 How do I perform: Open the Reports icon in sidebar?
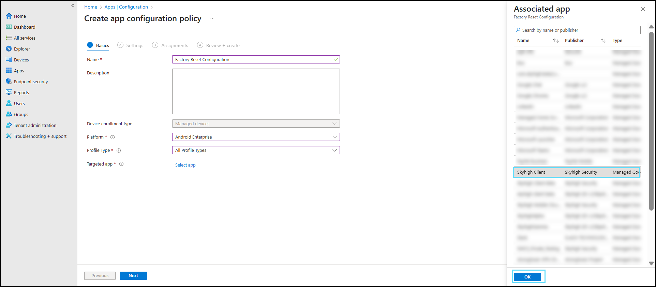pos(9,92)
